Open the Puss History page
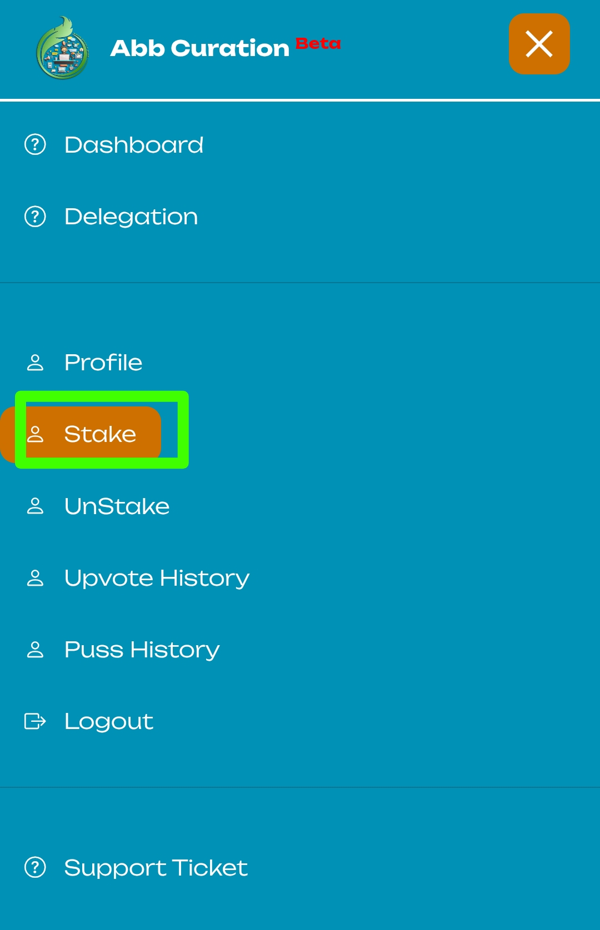Viewport: 600px width, 930px height. click(x=142, y=650)
